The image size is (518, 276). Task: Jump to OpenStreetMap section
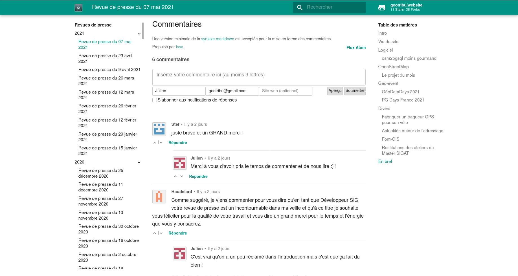pyautogui.click(x=393, y=67)
